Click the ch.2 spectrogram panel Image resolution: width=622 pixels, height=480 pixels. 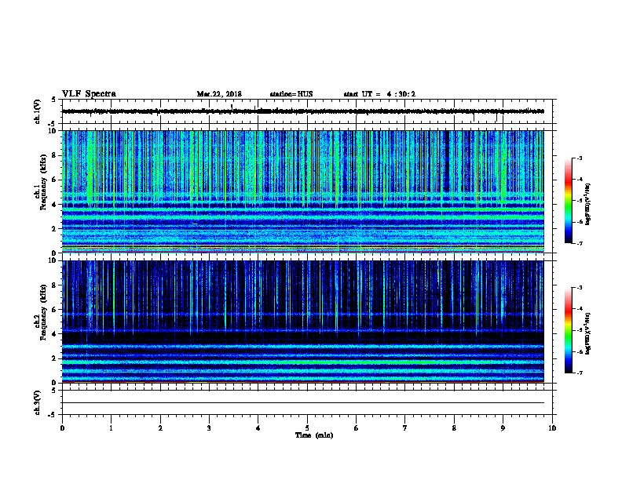point(303,322)
